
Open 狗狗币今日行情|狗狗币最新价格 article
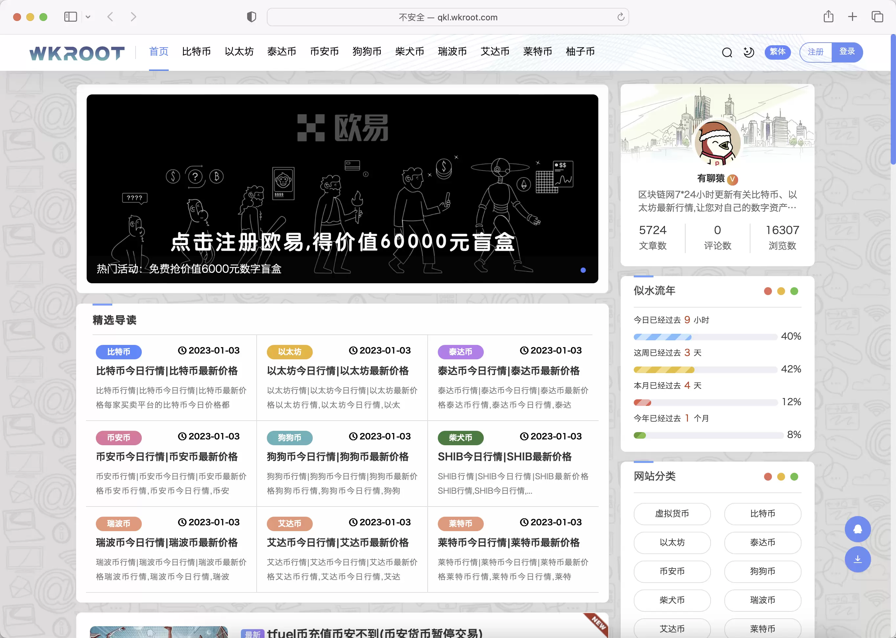[338, 457]
